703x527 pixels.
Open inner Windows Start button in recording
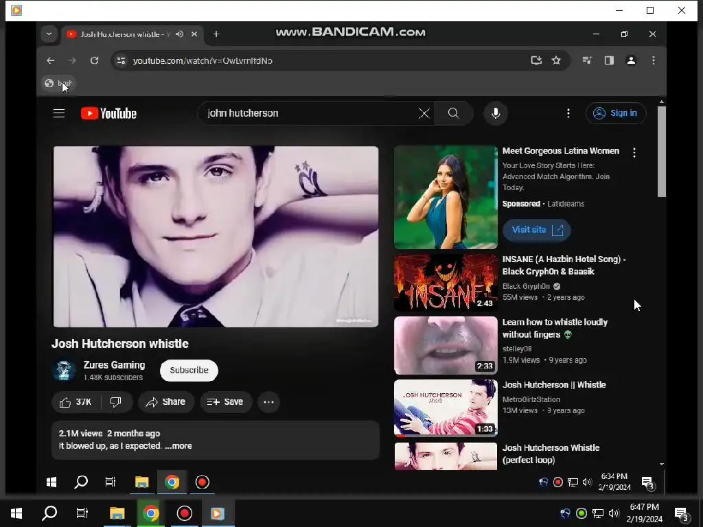coord(51,482)
